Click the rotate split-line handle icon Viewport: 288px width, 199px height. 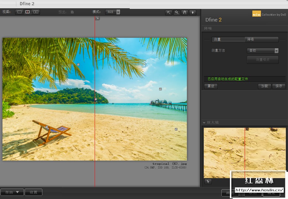point(97,18)
